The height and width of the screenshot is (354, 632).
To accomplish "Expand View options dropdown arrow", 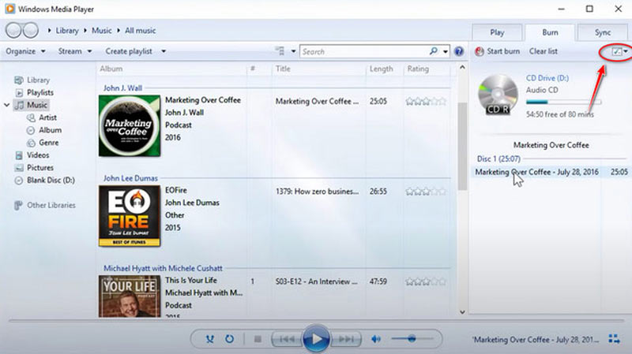I will point(293,51).
